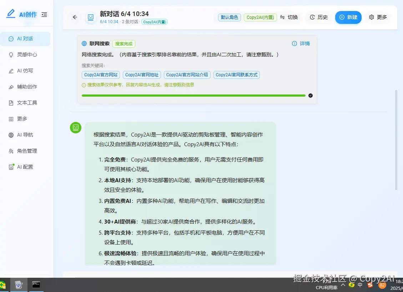Click the bold 本地AI支持 list item text

tap(117, 180)
